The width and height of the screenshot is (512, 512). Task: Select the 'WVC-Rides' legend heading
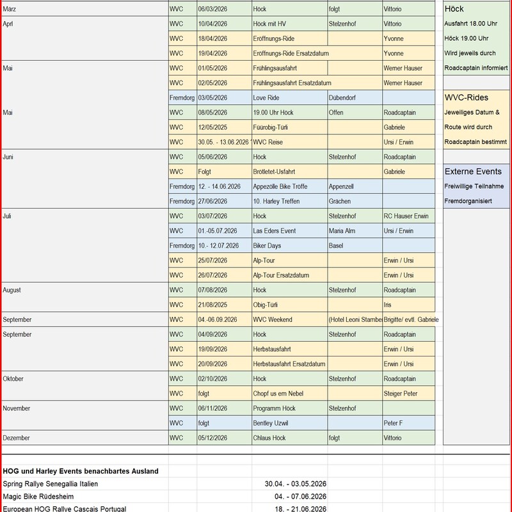467,98
